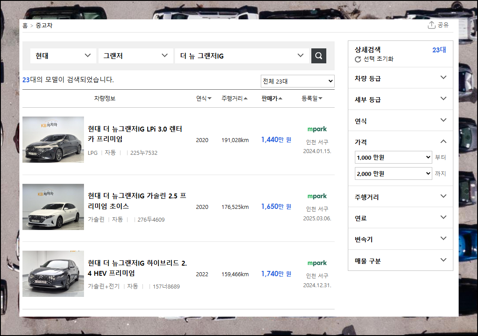This screenshot has height=336, width=478.
Task: Collapse the 가격 filter section
Action: click(x=401, y=142)
